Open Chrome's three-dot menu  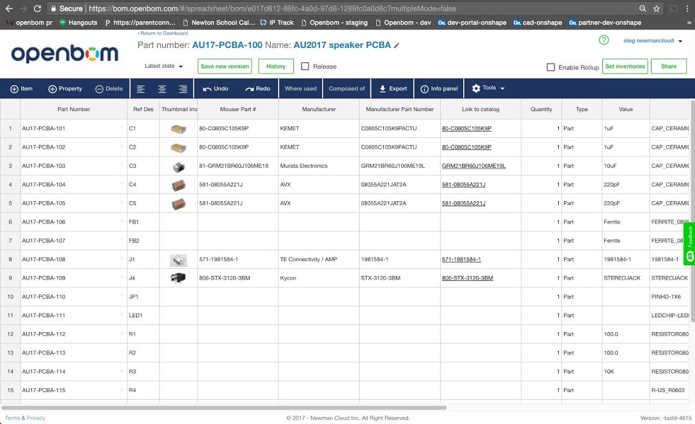[687, 8]
